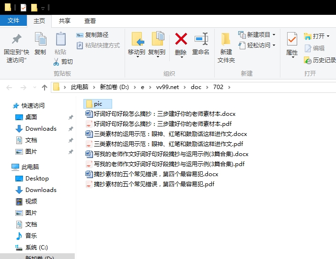
Task: Select the pic folder
Action: coord(98,104)
